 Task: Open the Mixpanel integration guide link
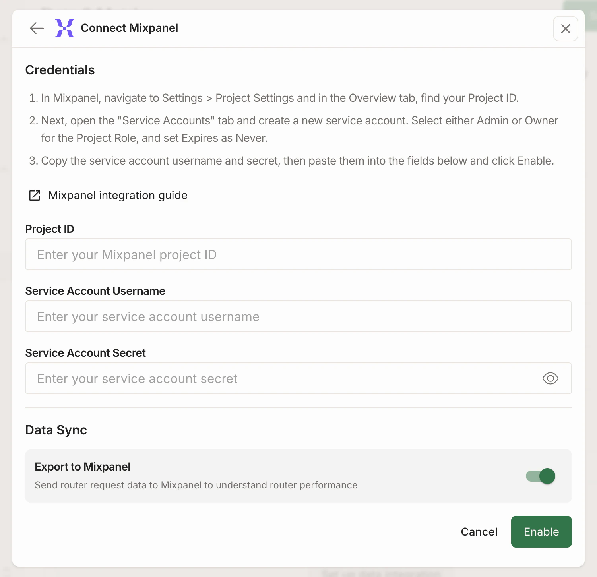[118, 196]
